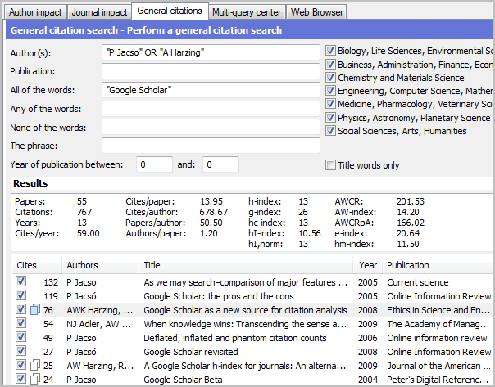Select 'Google Scholar as a new source for citation analysis'
Screen dimensions: 495x387
pyautogui.click(x=245, y=310)
